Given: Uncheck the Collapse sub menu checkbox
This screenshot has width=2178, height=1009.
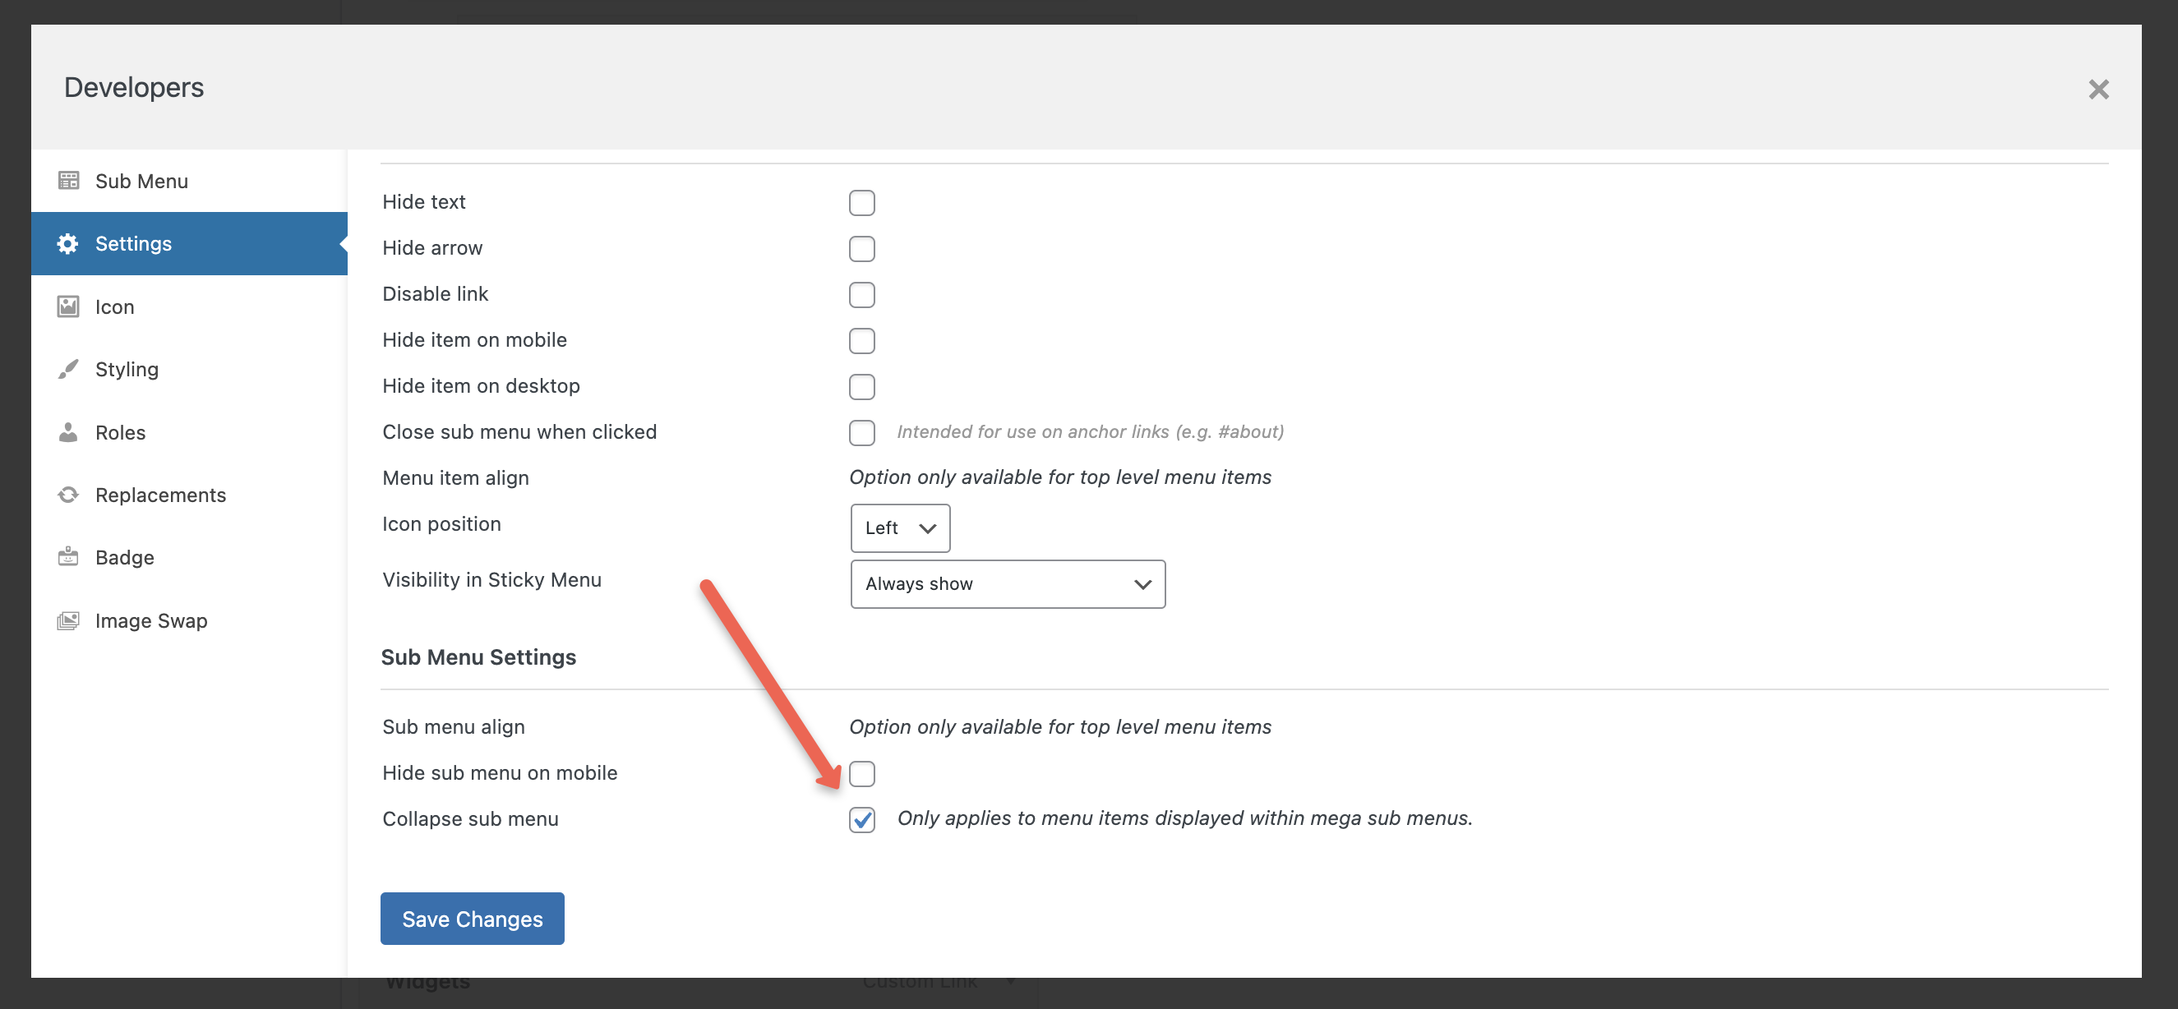Looking at the screenshot, I should click(861, 819).
